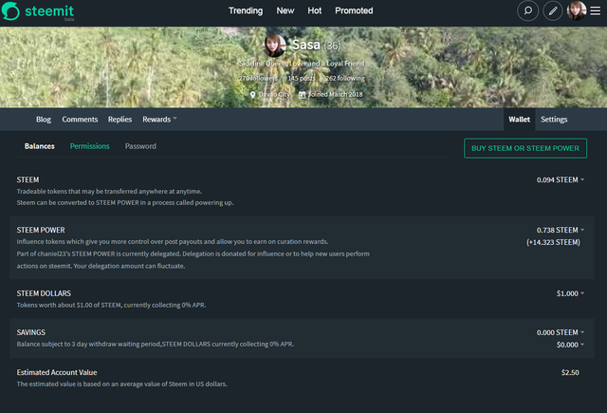Click the Joined March 2018 text
Image resolution: width=607 pixels, height=413 pixels.
[x=335, y=95]
